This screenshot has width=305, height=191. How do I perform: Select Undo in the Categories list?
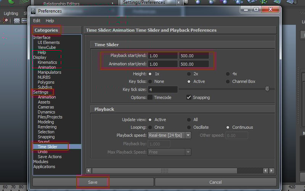point(43,152)
